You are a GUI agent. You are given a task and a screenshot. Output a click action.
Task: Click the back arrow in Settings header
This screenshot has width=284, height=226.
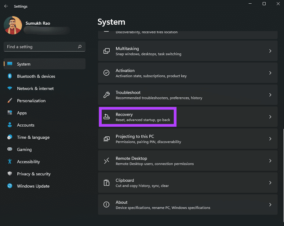(x=6, y=6)
